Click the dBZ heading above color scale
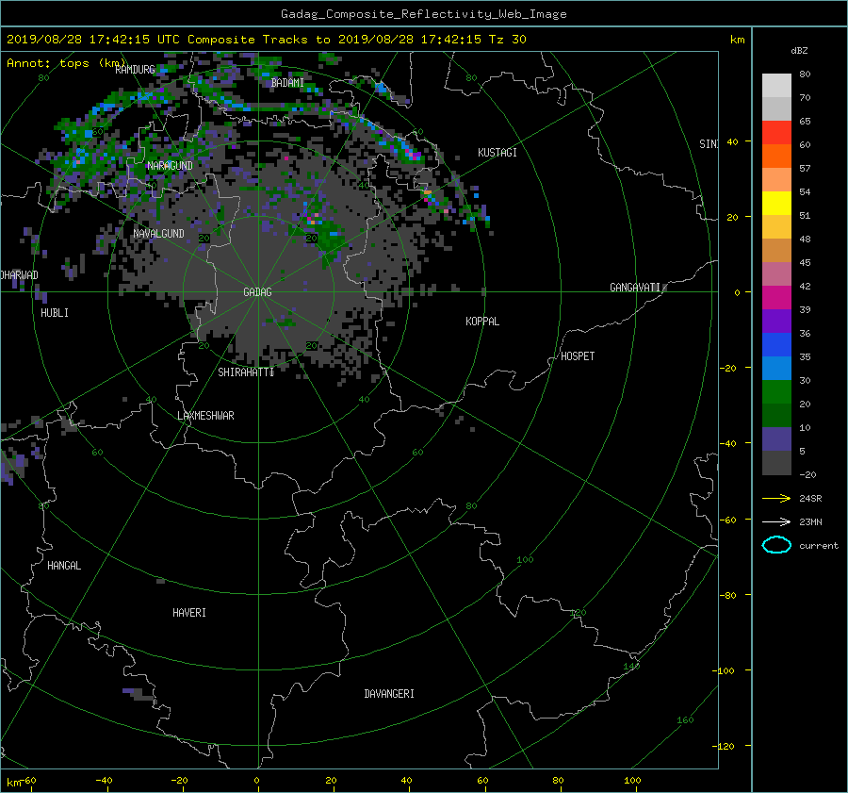 pos(799,51)
